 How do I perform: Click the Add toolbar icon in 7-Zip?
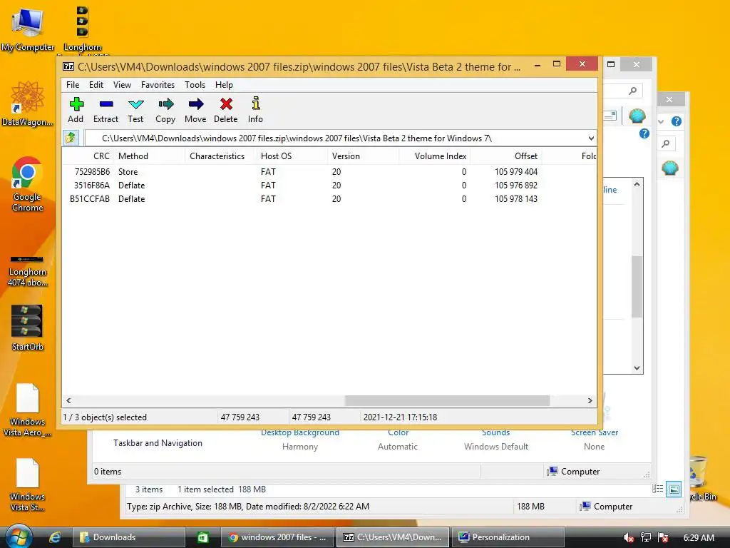[x=76, y=110]
